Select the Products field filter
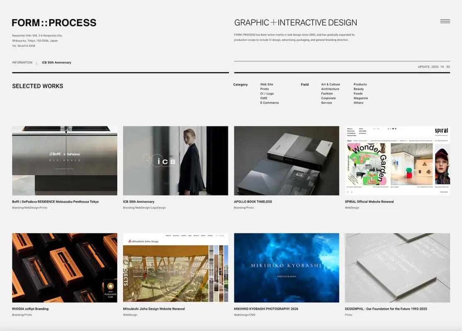The width and height of the screenshot is (462, 331). click(360, 84)
